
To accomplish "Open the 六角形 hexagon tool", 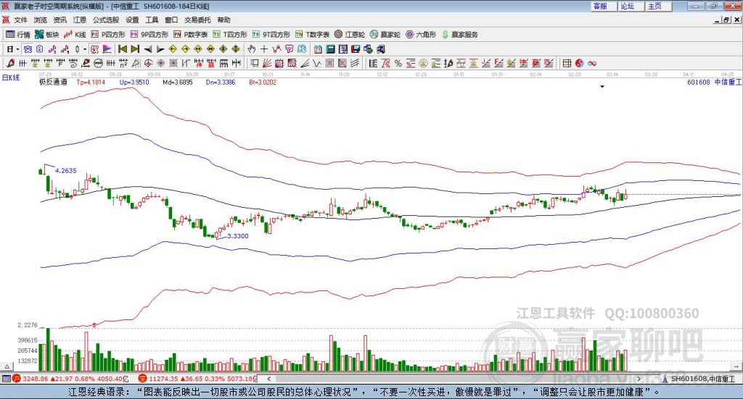I will click(421, 35).
